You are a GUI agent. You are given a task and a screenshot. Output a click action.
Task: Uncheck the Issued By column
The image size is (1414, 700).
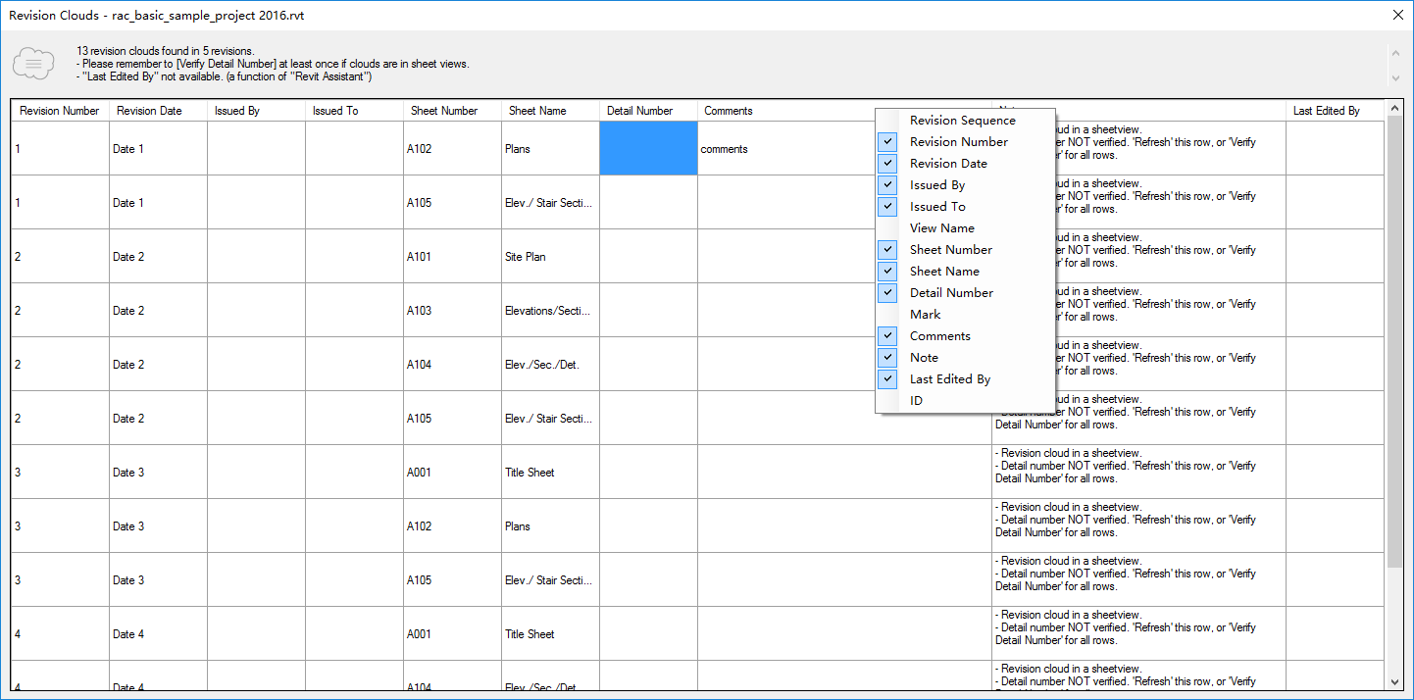coord(887,184)
